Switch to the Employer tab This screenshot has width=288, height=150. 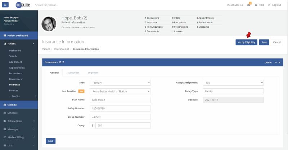pyautogui.click(x=93, y=72)
